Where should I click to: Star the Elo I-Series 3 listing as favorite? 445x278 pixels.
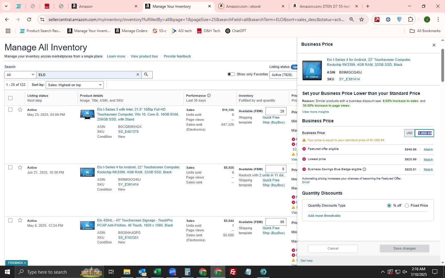(x=20, y=110)
